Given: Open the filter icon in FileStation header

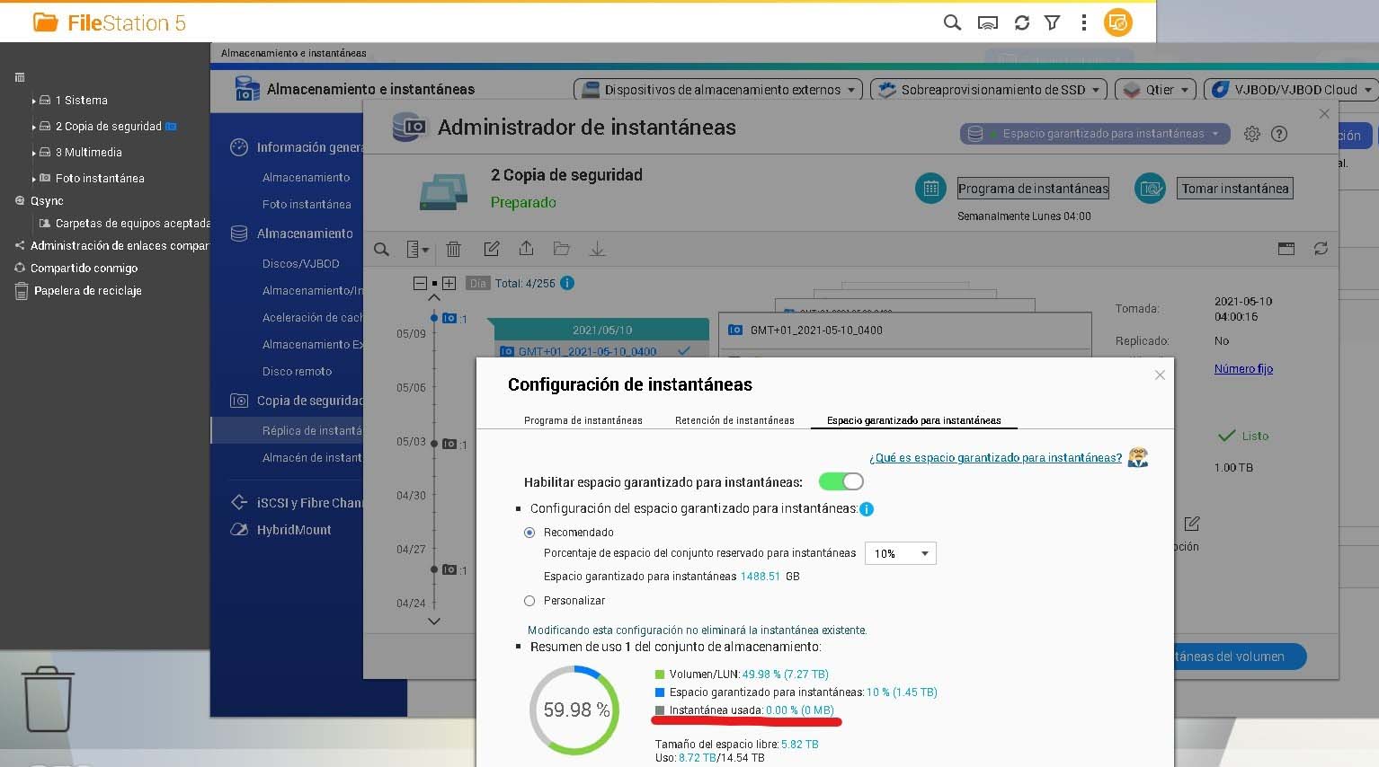Looking at the screenshot, I should pos(1053,22).
